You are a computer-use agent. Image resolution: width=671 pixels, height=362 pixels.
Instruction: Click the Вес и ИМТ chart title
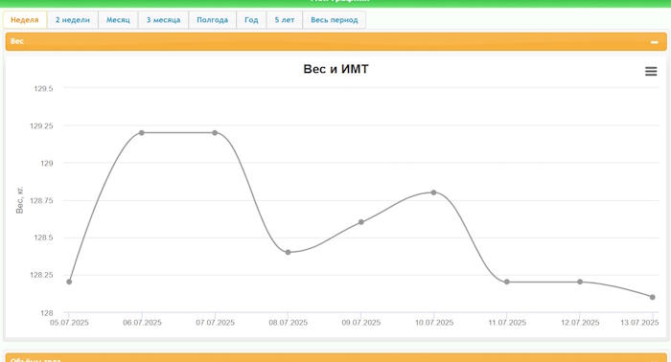[x=335, y=69]
